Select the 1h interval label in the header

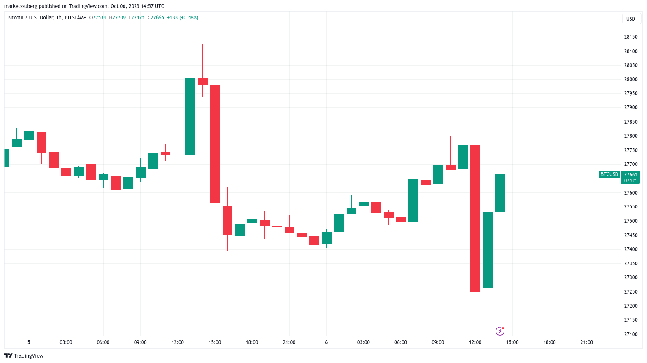pos(59,18)
